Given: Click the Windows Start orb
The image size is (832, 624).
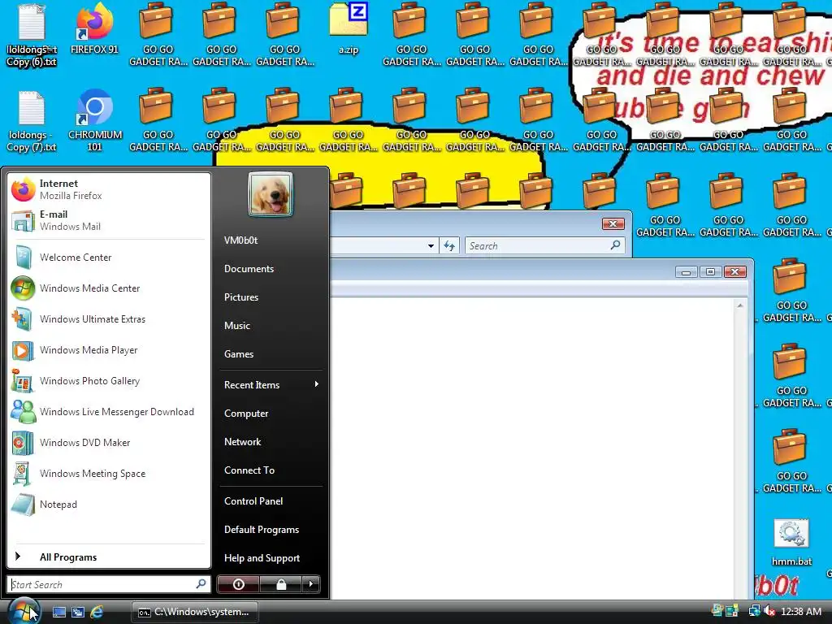Looking at the screenshot, I should (24, 611).
